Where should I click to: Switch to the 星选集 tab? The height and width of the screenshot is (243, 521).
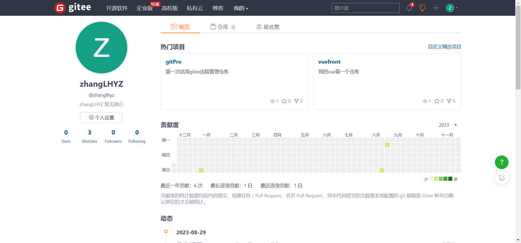[x=268, y=27]
